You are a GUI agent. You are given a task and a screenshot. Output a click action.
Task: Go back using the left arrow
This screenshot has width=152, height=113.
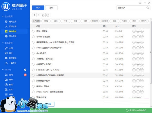(35, 15)
